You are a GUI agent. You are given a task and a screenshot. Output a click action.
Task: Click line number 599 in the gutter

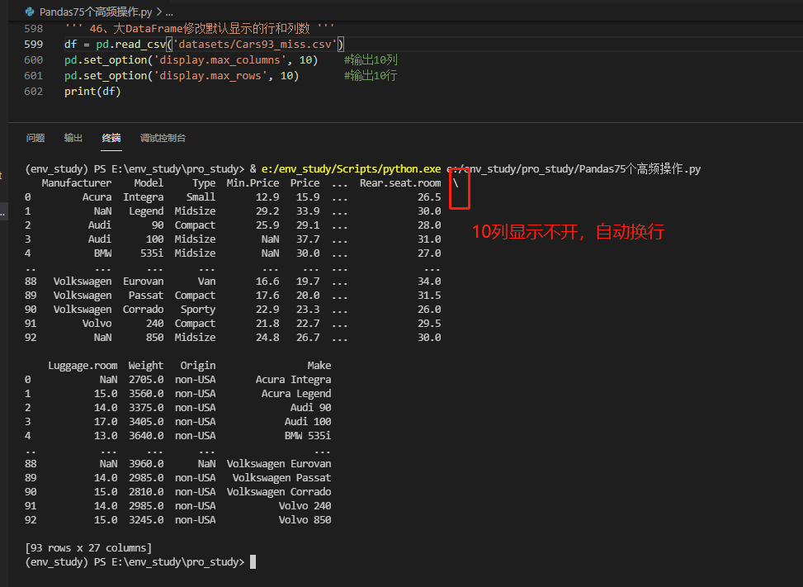tap(33, 45)
